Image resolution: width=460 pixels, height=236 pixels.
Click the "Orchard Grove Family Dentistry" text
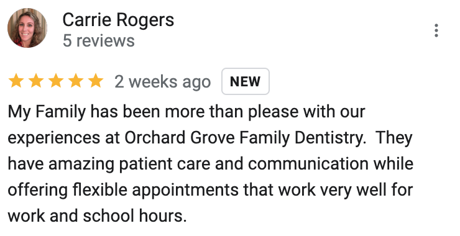pyautogui.click(x=244, y=138)
